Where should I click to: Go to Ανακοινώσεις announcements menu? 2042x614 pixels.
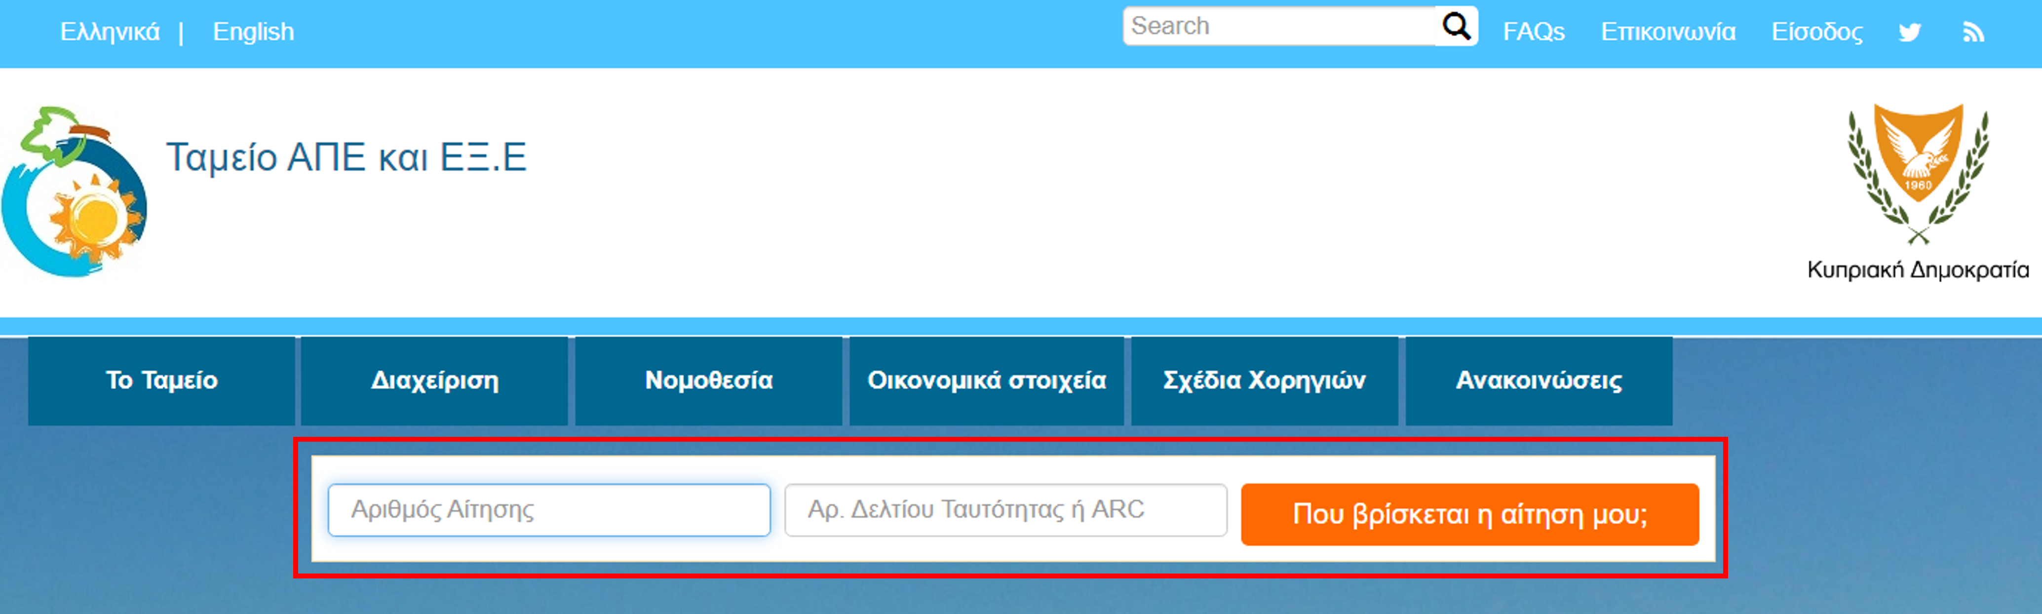tap(1539, 380)
